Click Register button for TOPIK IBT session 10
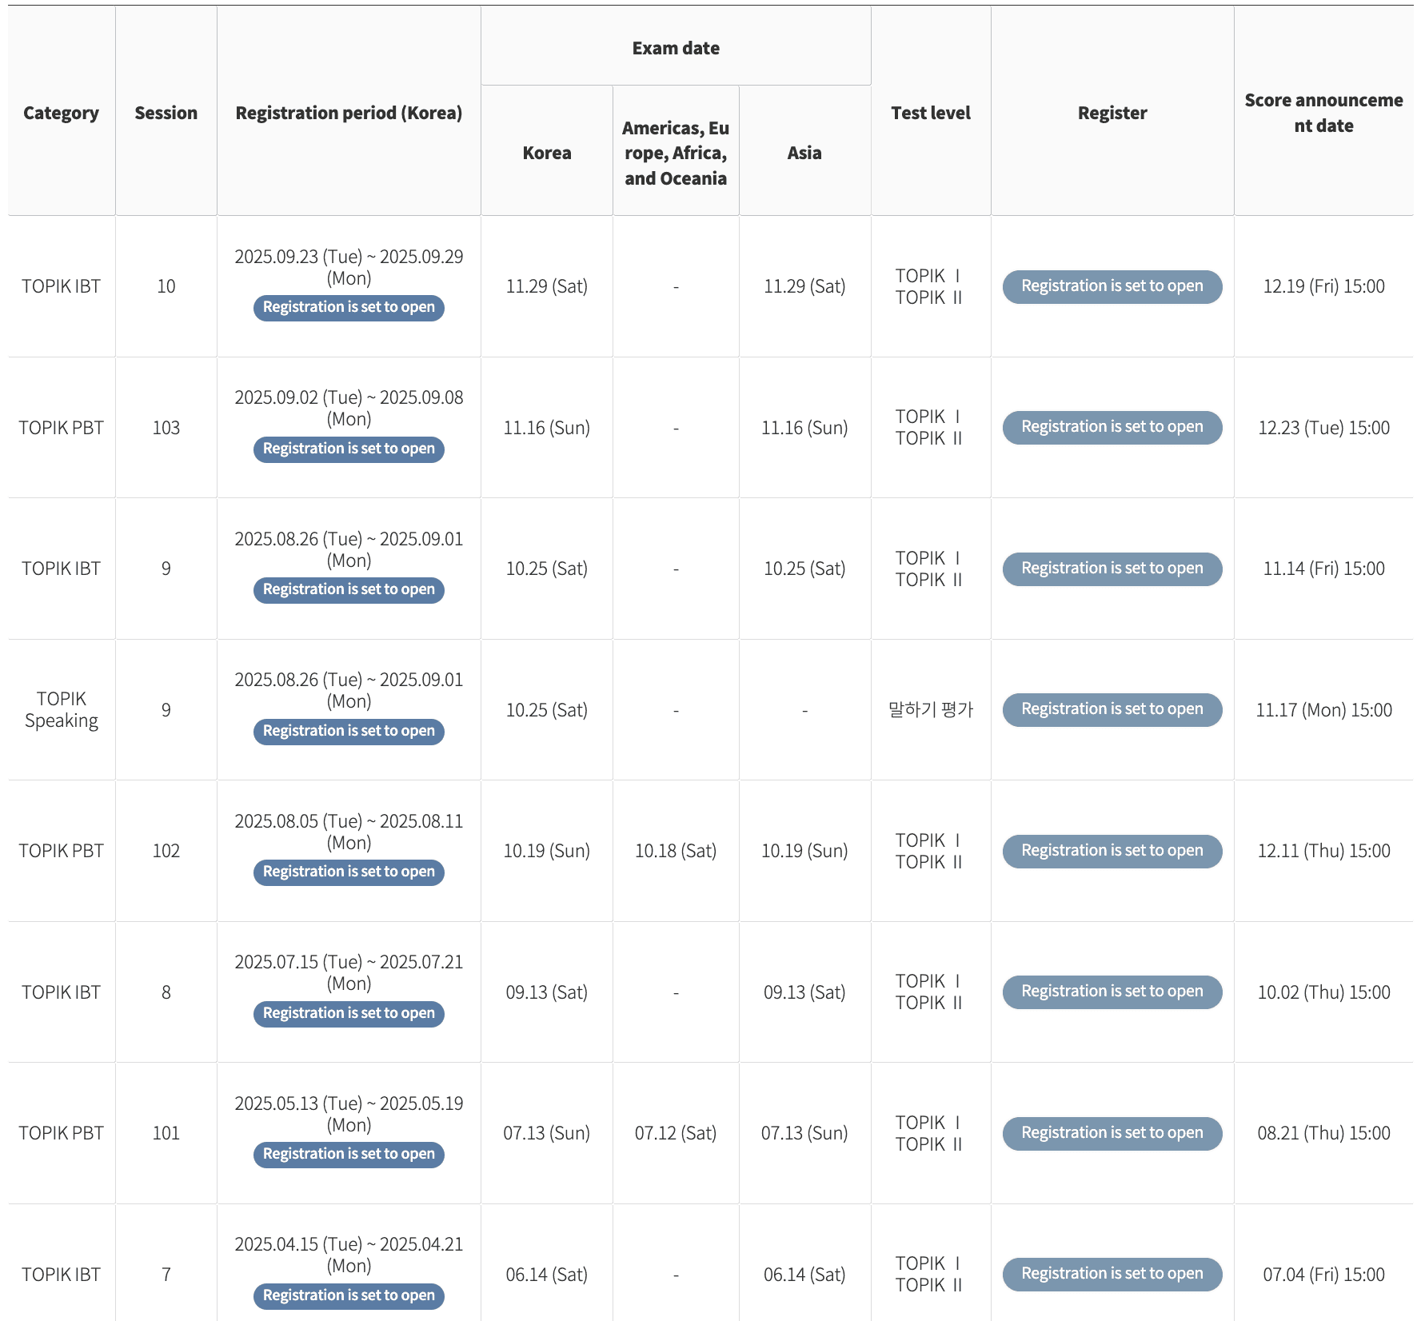Image resolution: width=1425 pixels, height=1321 pixels. (1112, 286)
